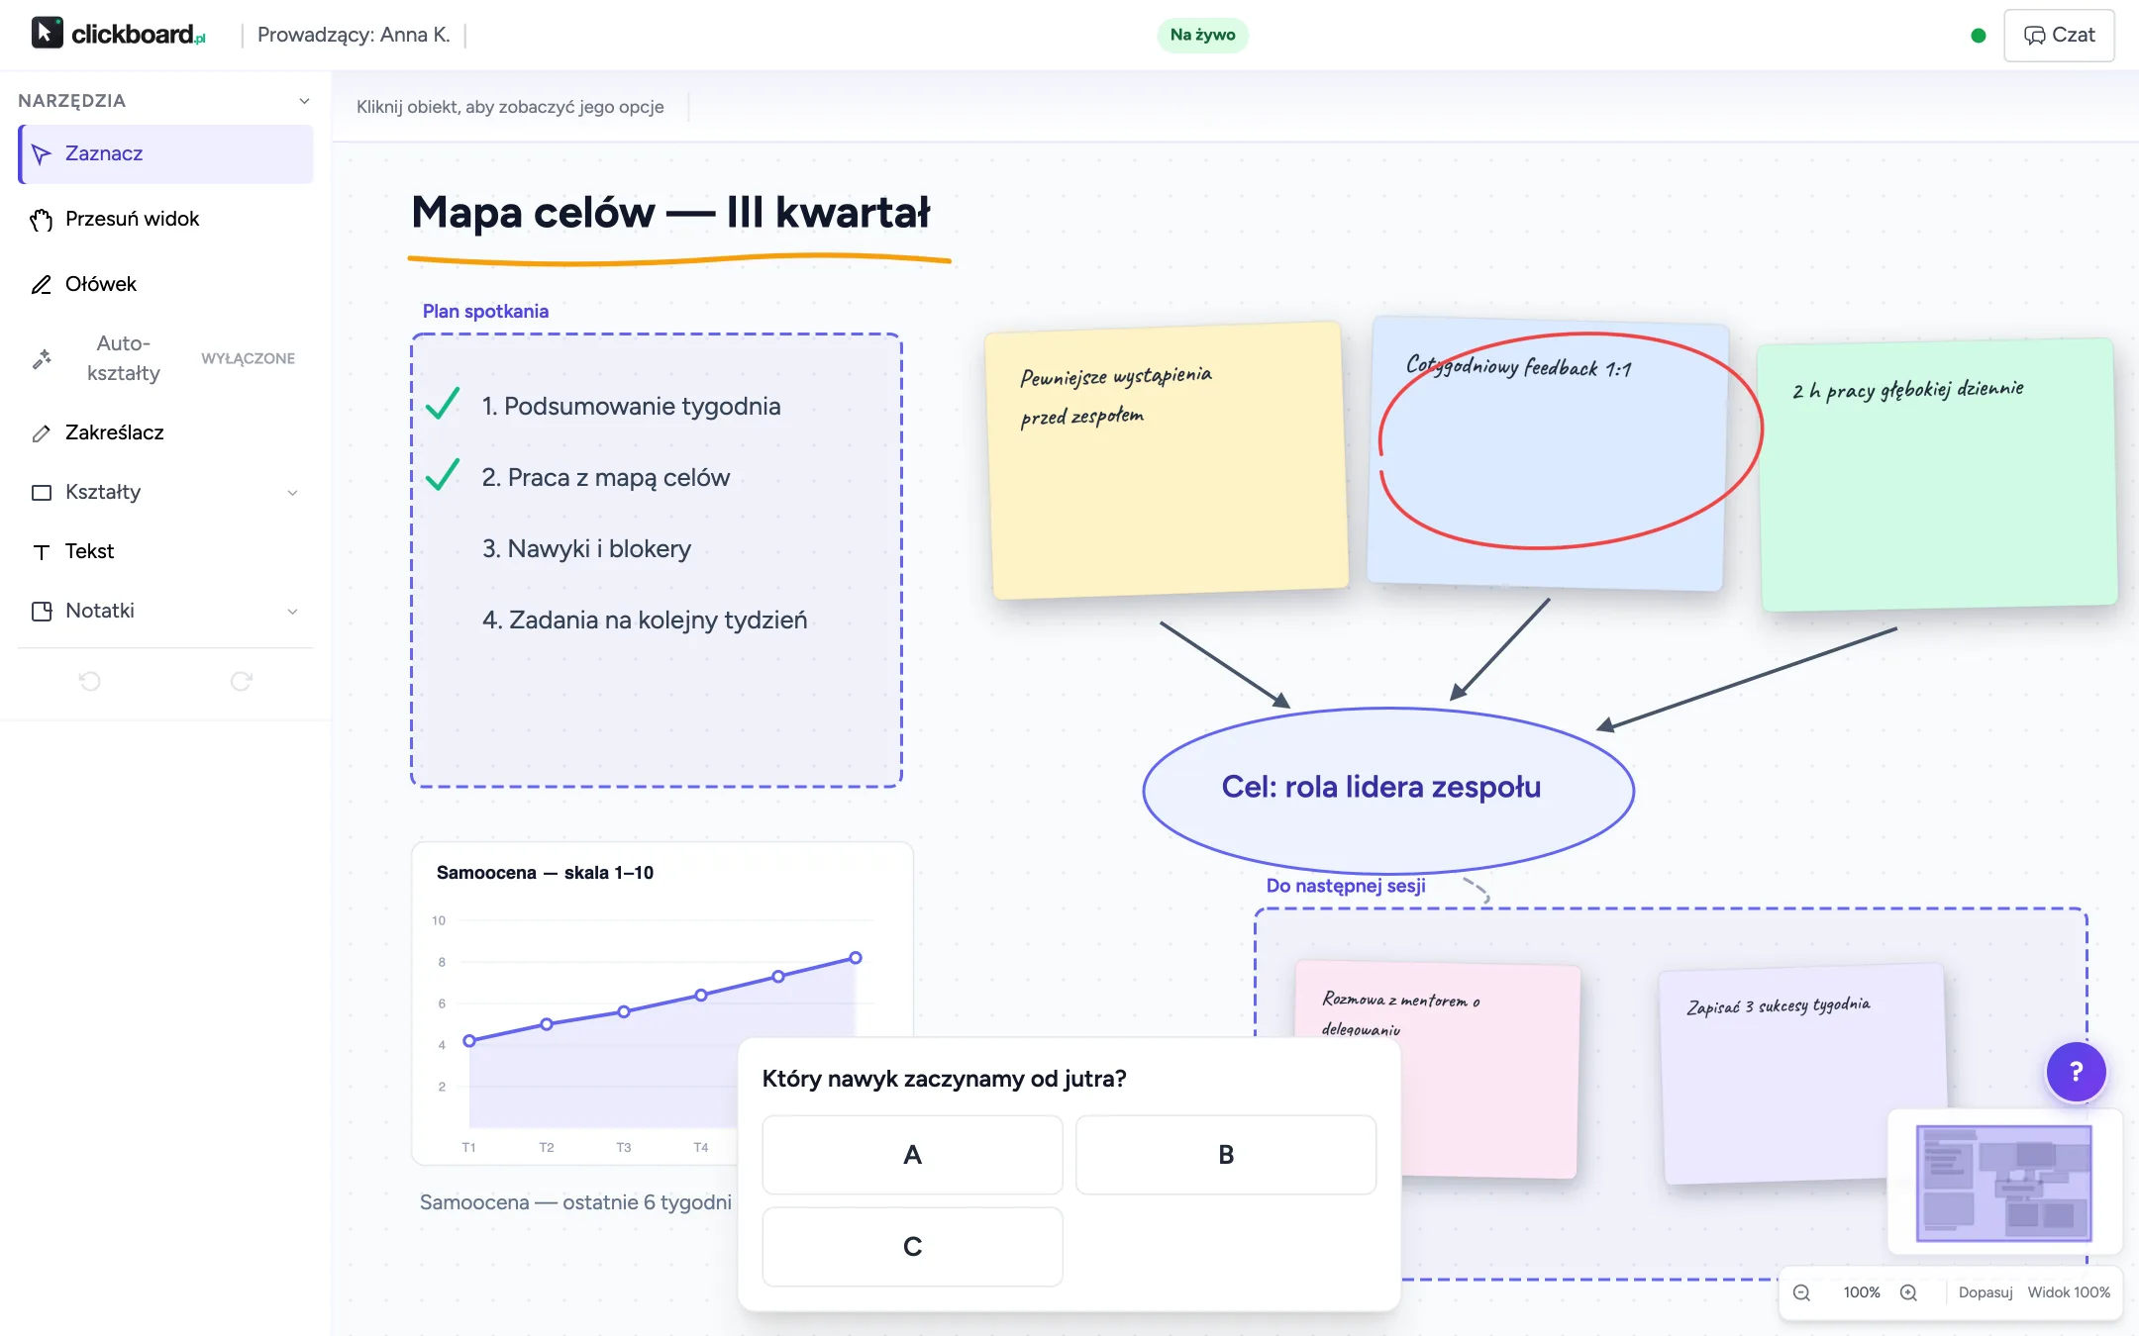Toggle Auto-kształty currently WYŁĄCZONE
The height and width of the screenshot is (1336, 2139).
pyautogui.click(x=165, y=358)
